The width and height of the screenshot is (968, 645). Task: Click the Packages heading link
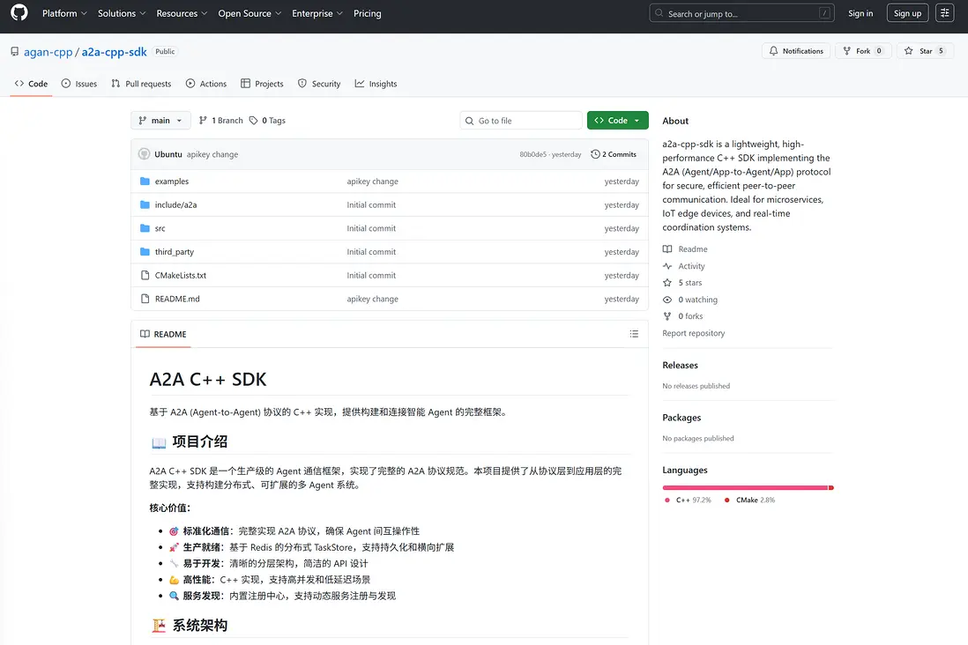(681, 418)
